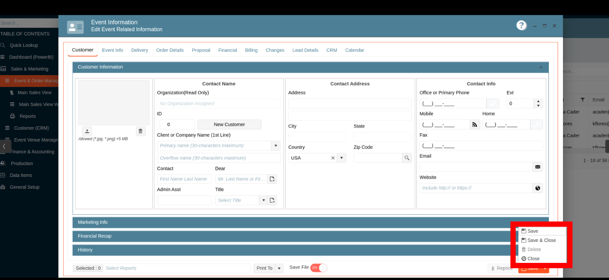Switch to the Proposal tab
Screen dimensions: 609x280
coord(201,50)
